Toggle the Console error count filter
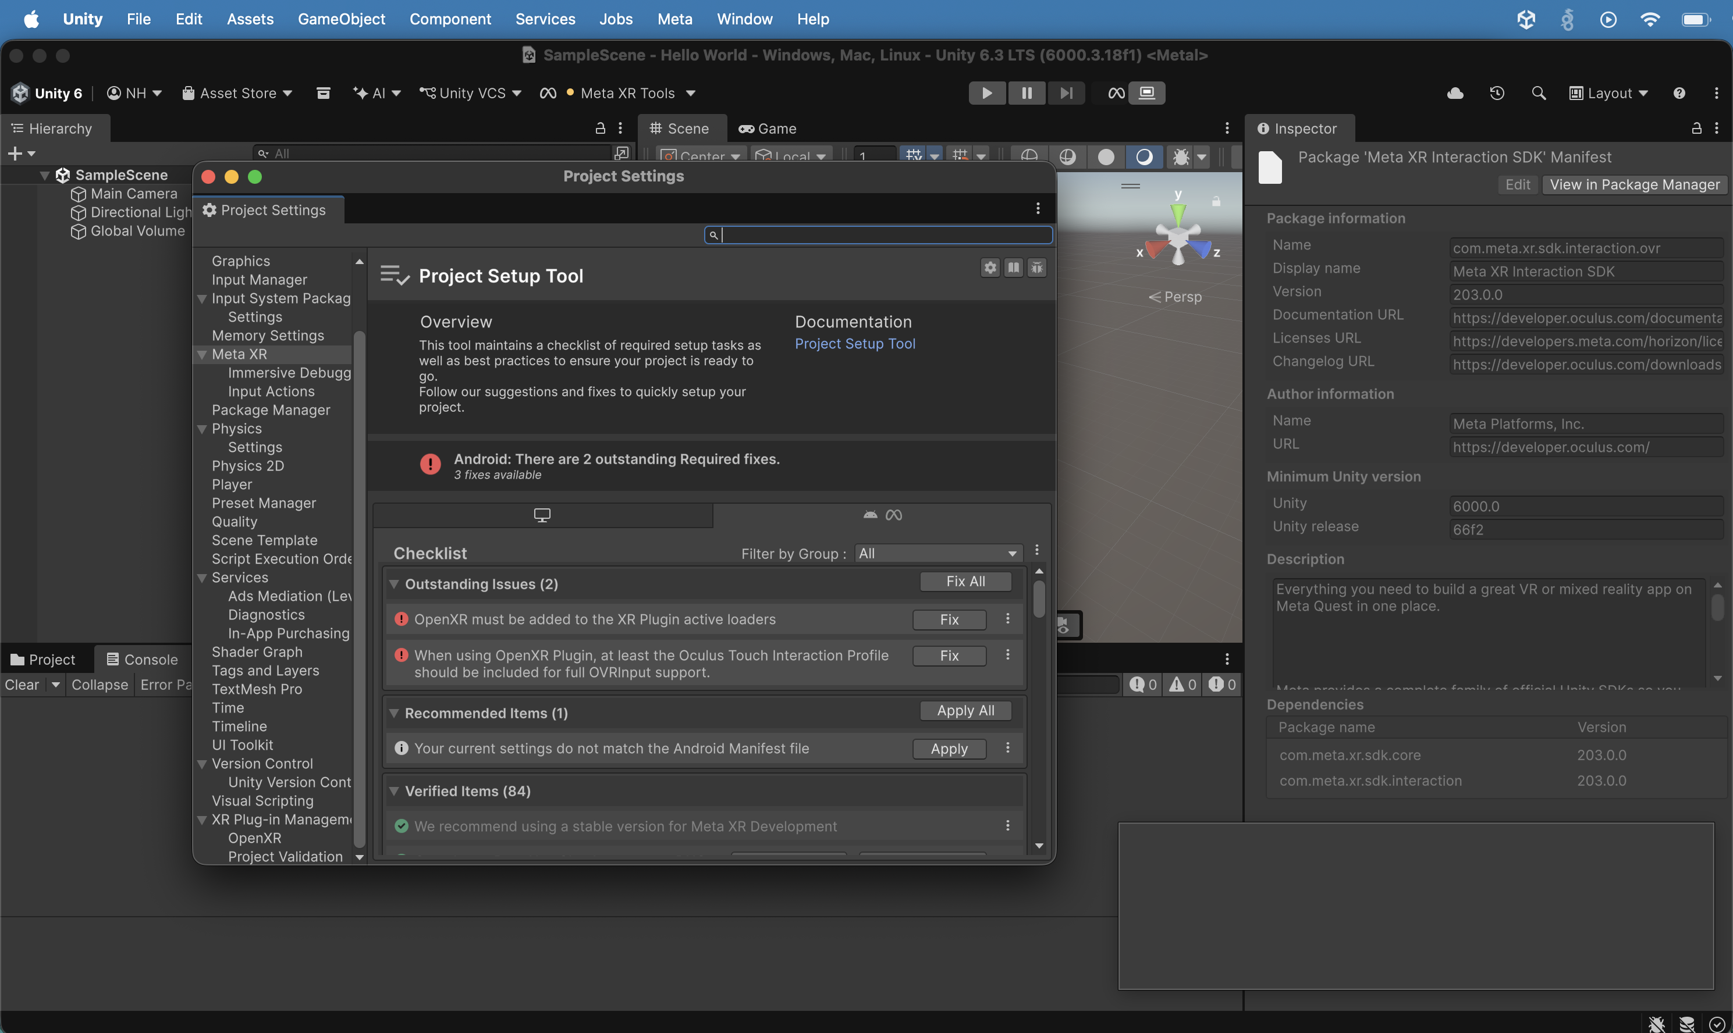 click(x=1222, y=684)
